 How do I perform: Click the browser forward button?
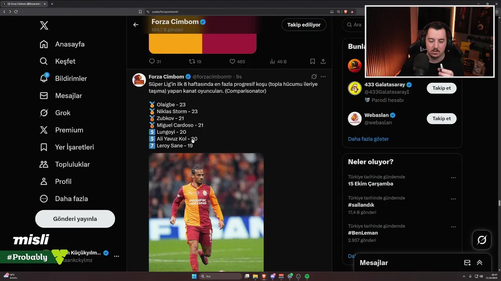(x=10, y=12)
